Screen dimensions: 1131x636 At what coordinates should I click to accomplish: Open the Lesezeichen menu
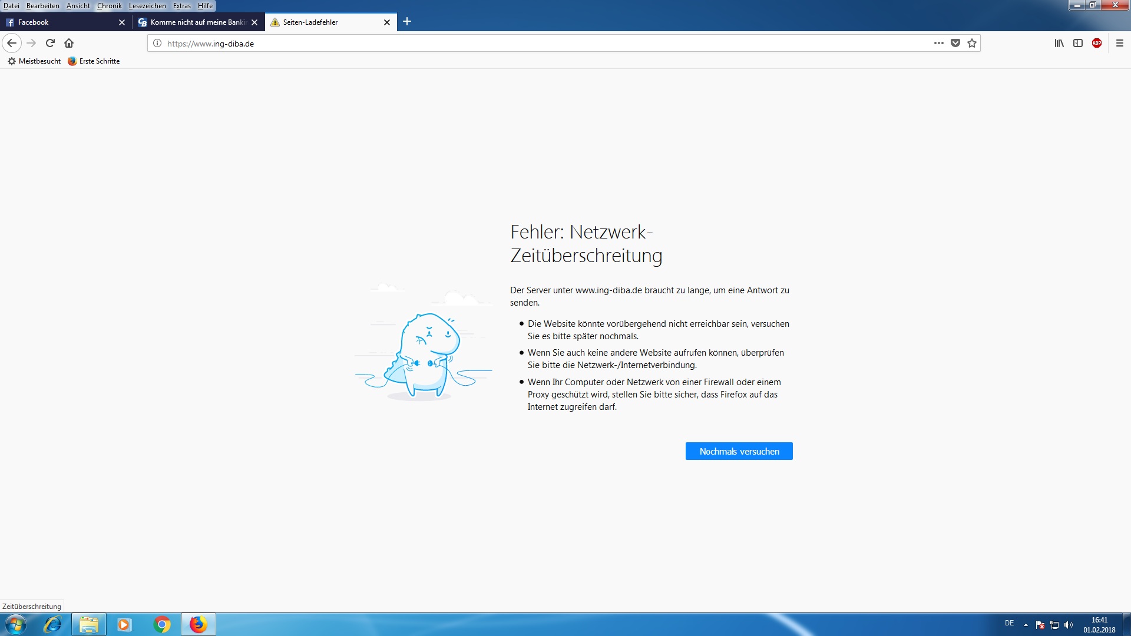click(147, 6)
